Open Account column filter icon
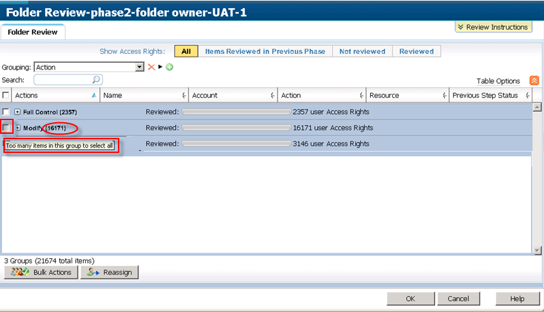 tap(273, 95)
